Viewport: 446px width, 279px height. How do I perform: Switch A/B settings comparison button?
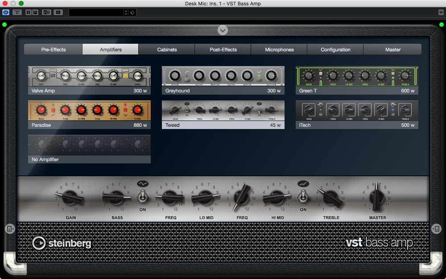pyautogui.click(x=46, y=12)
